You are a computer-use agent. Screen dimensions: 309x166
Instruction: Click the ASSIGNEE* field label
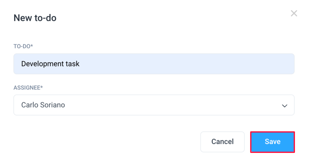point(28,88)
